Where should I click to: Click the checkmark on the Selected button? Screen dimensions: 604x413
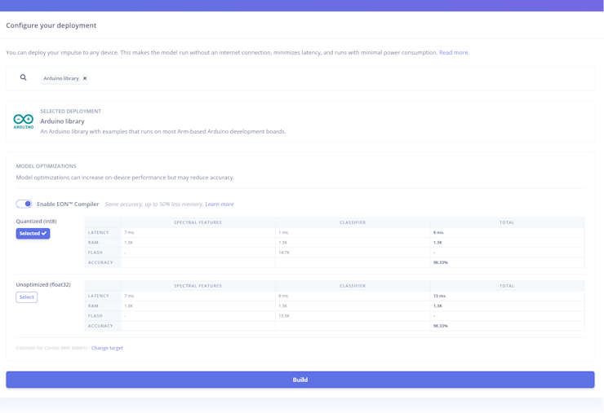pos(44,234)
